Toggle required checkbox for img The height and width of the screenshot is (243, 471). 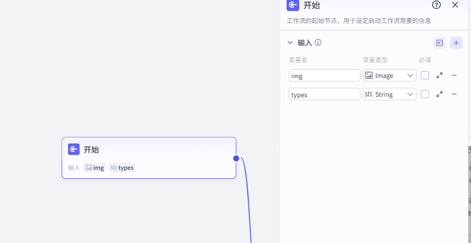[425, 75]
